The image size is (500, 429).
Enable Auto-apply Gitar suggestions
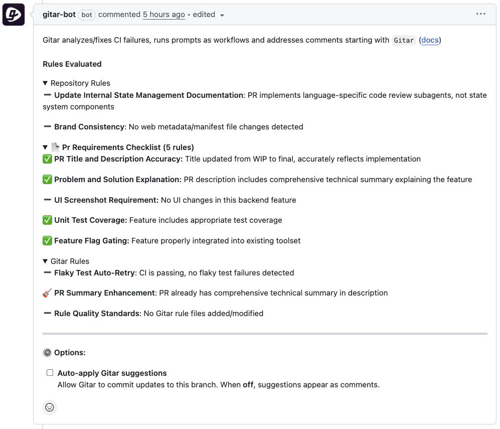click(x=50, y=372)
